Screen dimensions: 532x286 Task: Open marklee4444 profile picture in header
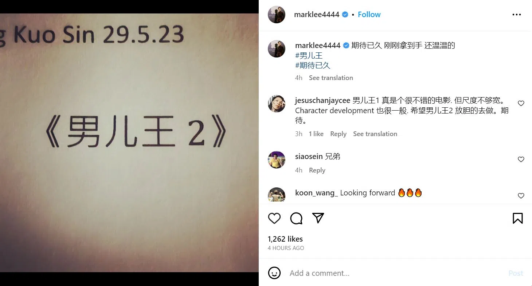point(277,15)
